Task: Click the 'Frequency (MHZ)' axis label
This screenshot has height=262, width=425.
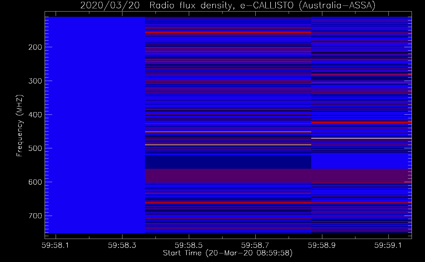Action: click(20, 125)
